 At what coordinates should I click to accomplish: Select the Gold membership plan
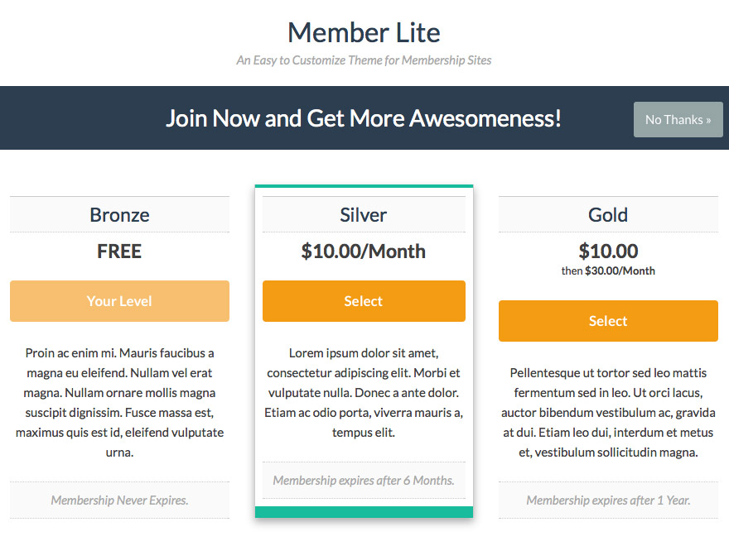pyautogui.click(x=608, y=321)
